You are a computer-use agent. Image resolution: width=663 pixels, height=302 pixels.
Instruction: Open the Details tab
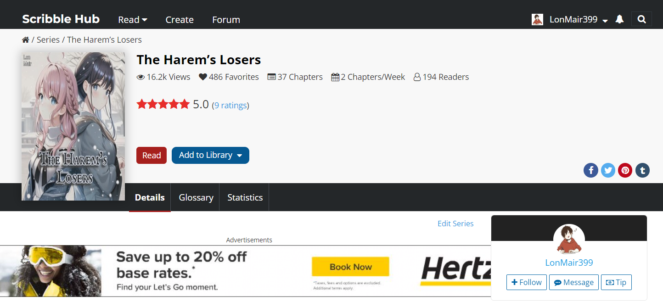coord(150,197)
